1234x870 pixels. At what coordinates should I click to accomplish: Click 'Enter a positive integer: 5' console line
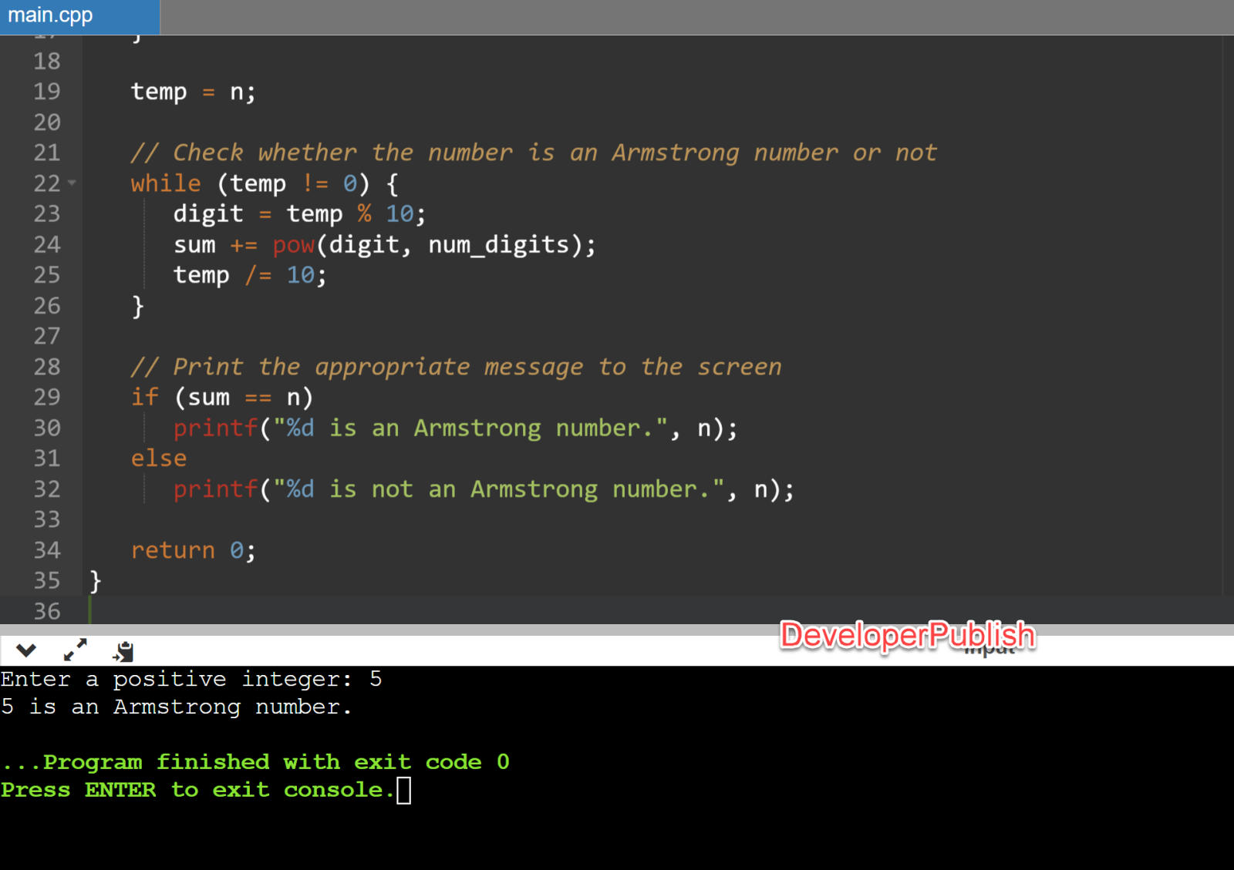(x=191, y=679)
